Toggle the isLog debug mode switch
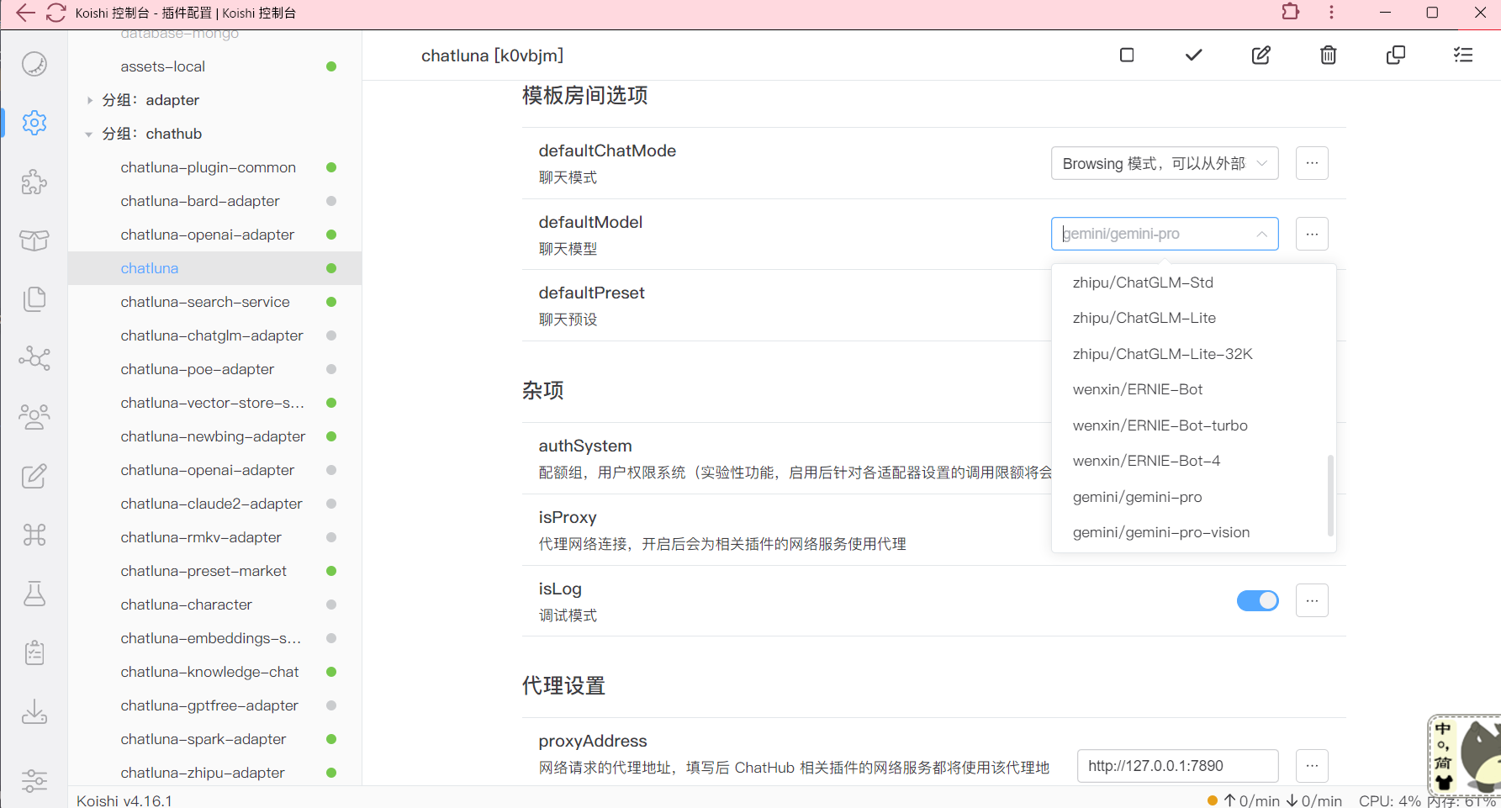 (1257, 600)
